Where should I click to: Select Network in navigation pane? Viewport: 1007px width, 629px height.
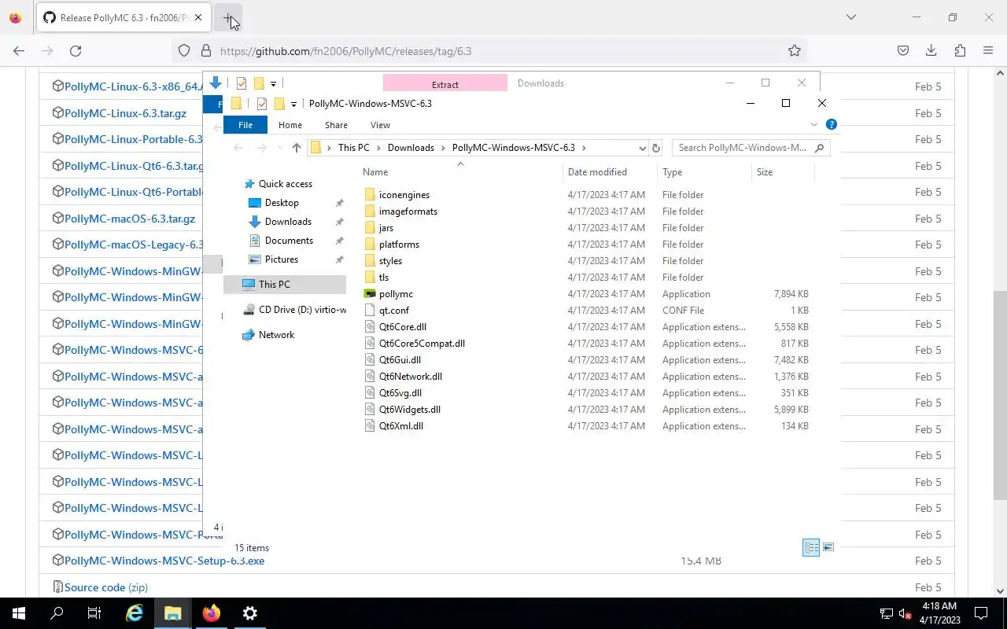pos(276,335)
